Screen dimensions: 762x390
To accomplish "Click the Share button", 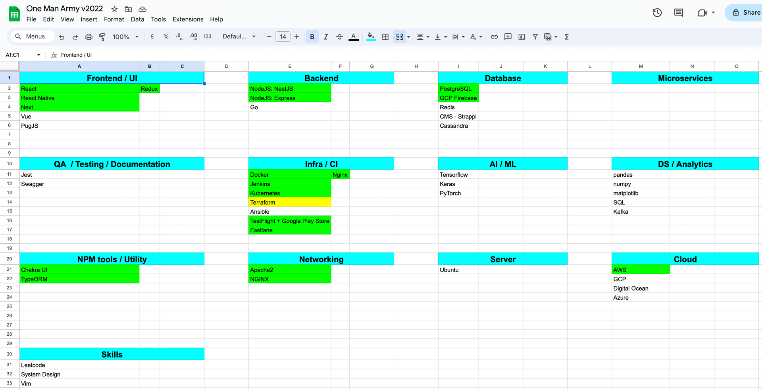I will [x=744, y=13].
